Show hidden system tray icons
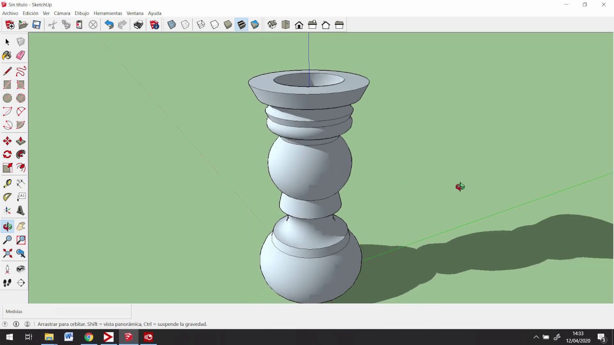Viewport: 614px width, 345px height. point(536,337)
